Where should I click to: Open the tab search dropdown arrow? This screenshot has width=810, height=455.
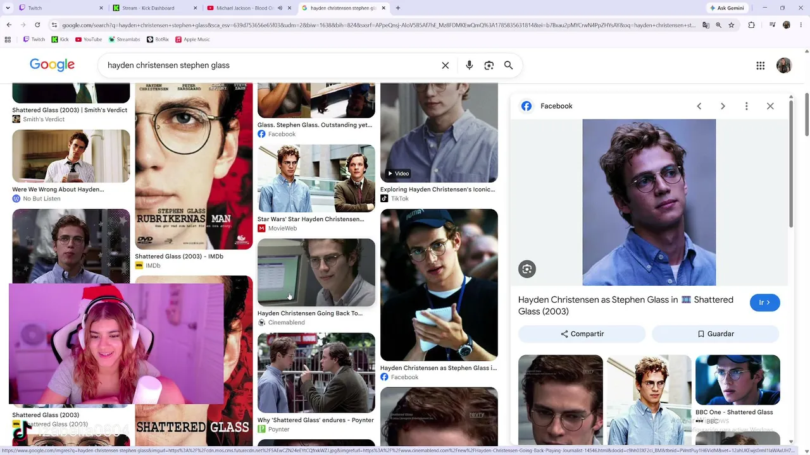coord(9,8)
